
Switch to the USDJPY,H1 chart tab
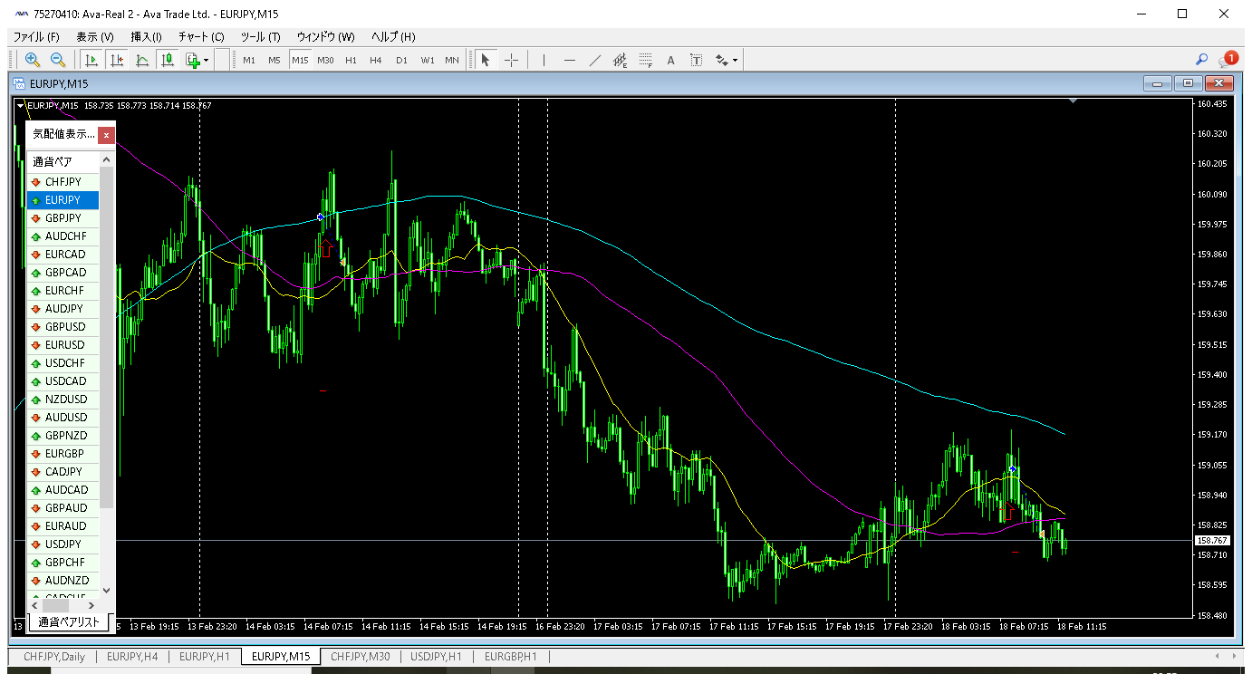click(x=437, y=657)
